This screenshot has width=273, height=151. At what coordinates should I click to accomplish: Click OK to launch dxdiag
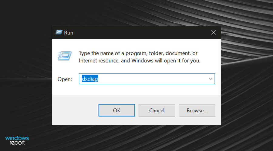[x=117, y=110]
